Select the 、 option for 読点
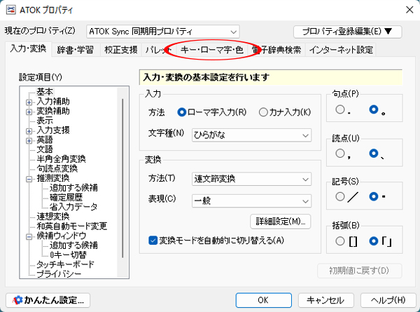Image resolution: width=420 pixels, height=312 pixels. pyautogui.click(x=373, y=154)
